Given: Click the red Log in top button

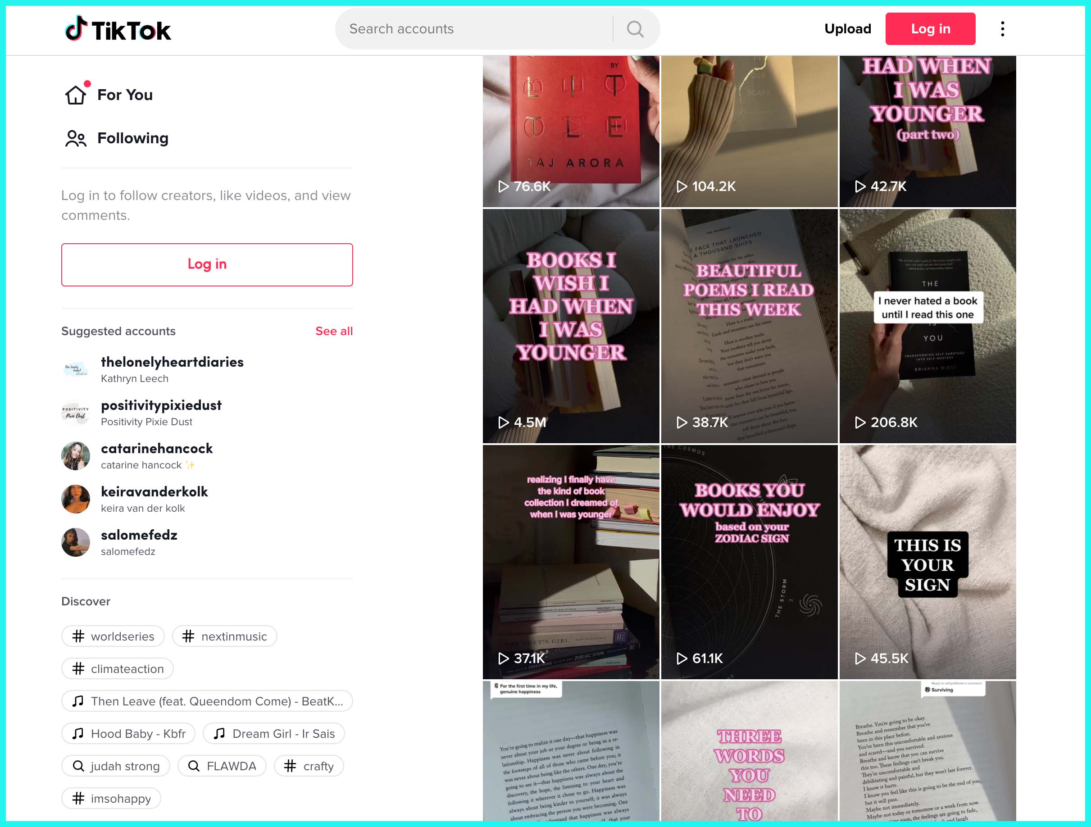Looking at the screenshot, I should click(x=930, y=29).
